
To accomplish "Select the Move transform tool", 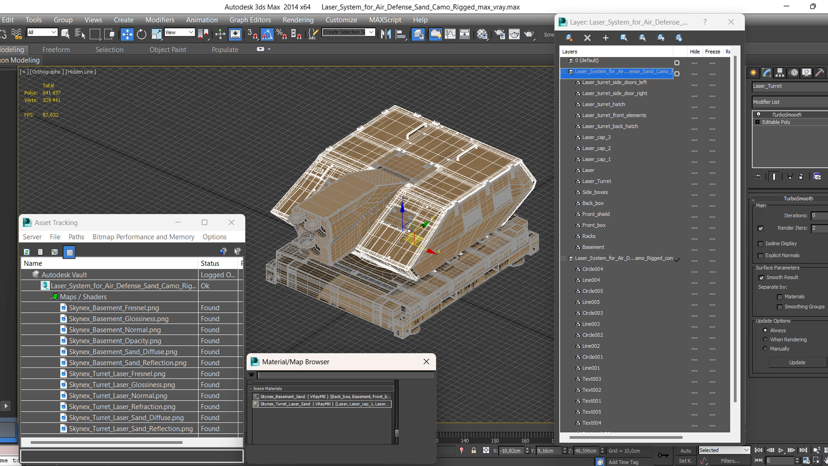I will [127, 34].
